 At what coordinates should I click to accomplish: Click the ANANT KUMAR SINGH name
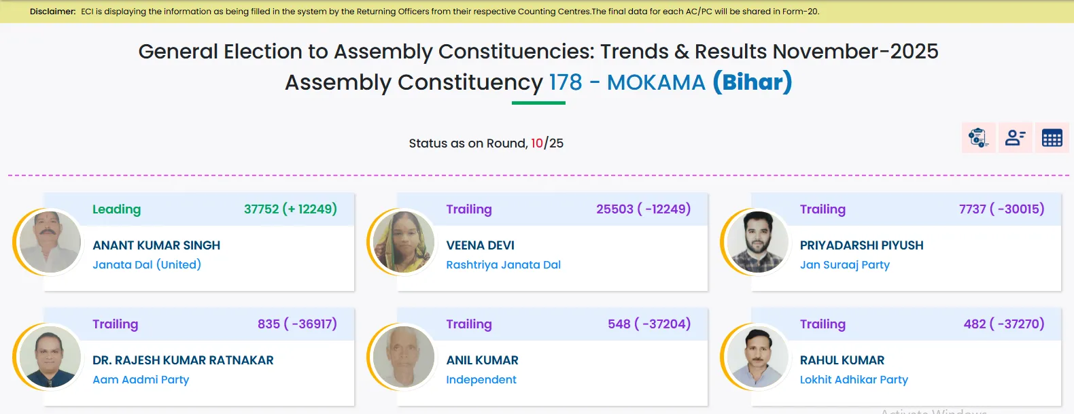[156, 245]
